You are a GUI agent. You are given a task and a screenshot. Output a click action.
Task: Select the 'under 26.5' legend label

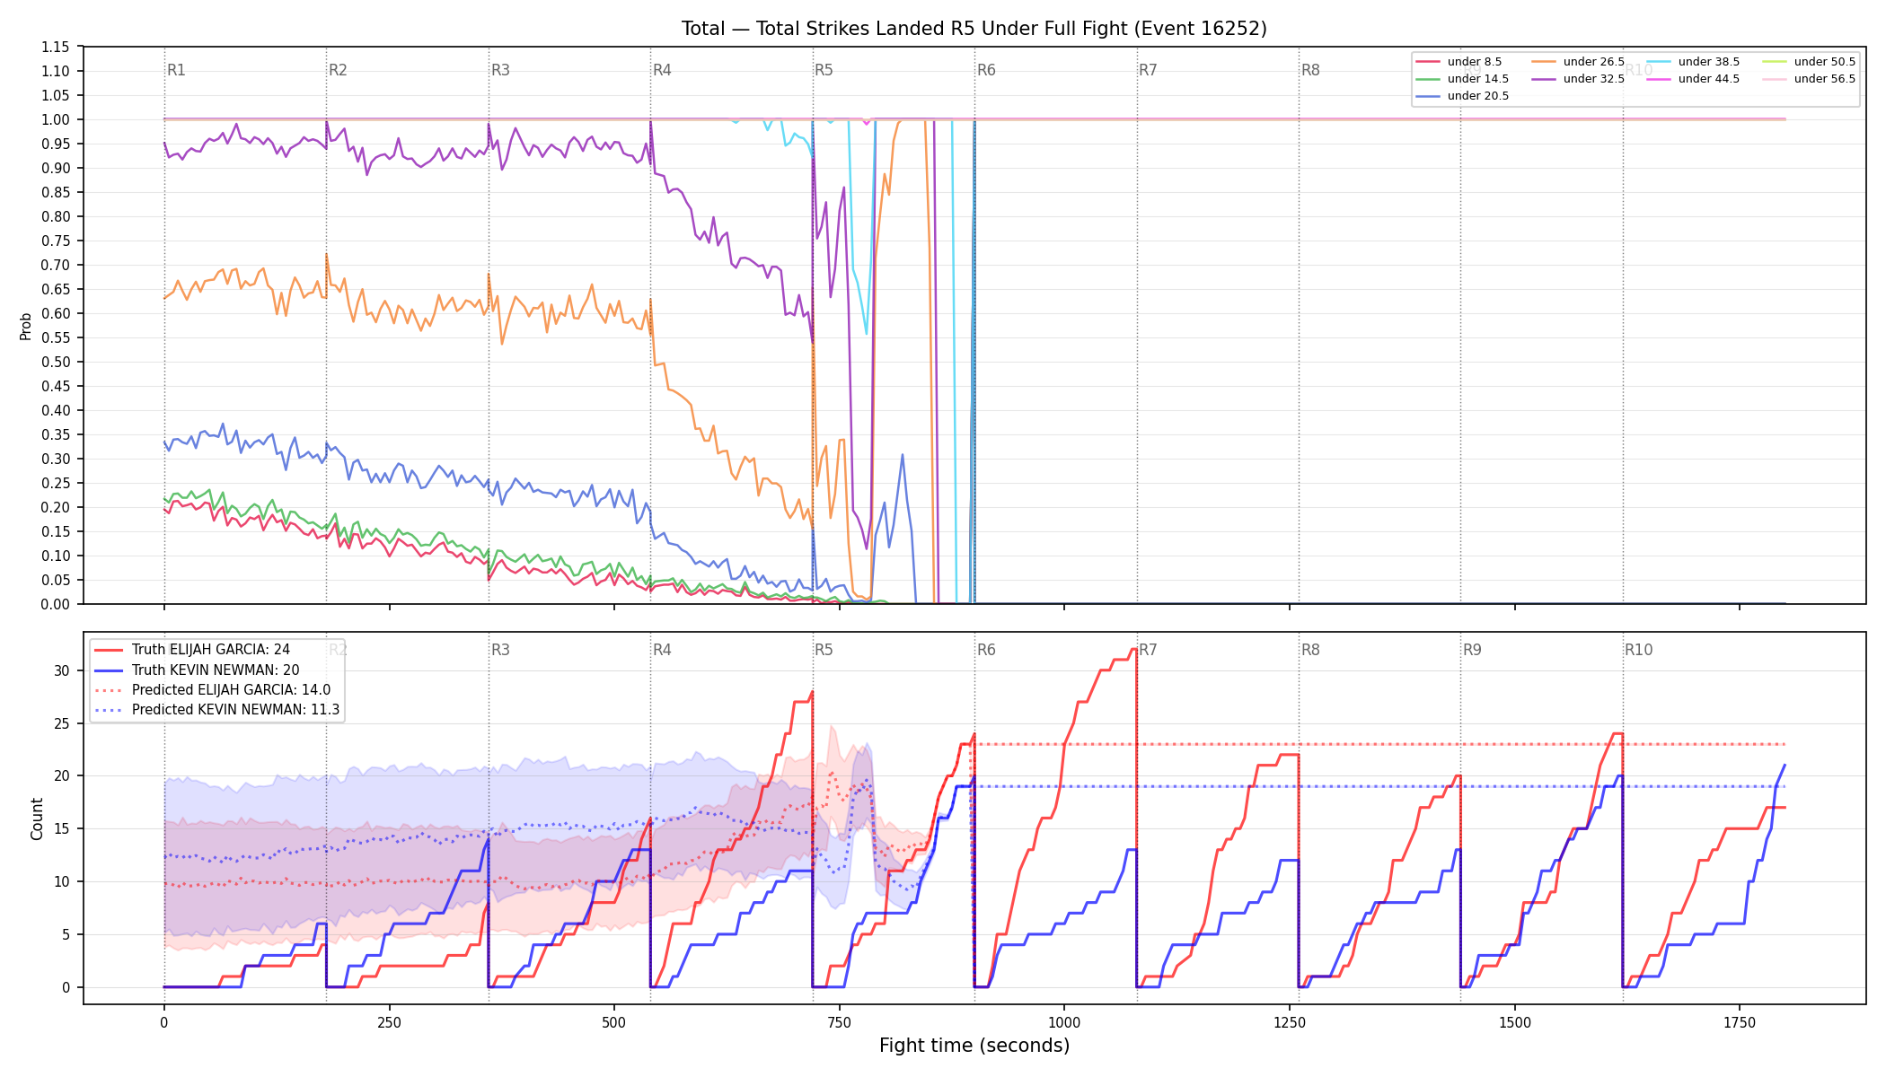[1594, 62]
